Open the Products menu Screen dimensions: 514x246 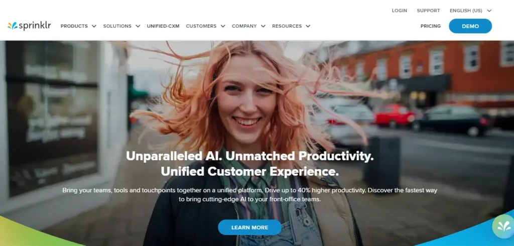pos(74,26)
